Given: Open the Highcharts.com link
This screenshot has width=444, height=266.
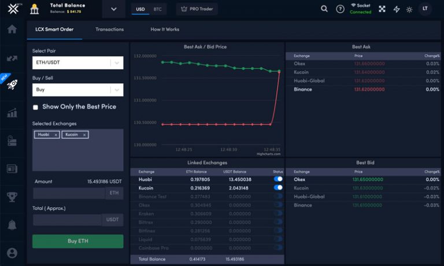Looking at the screenshot, I should [268, 154].
